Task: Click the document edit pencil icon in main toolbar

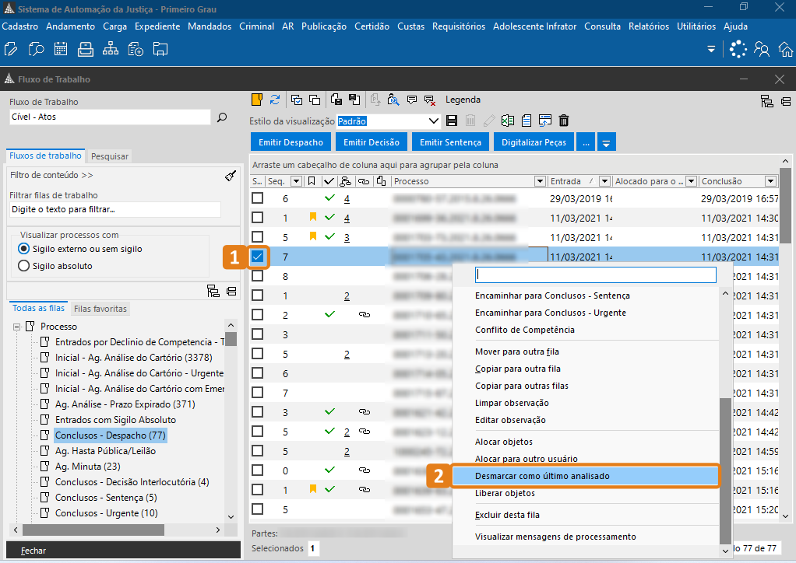Action: tap(11, 49)
